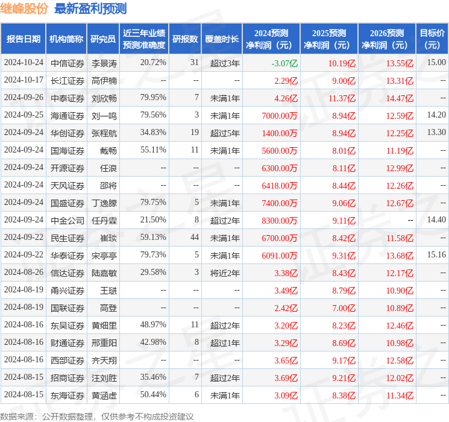
Task: Select the 覆盖时长 column header
Action: click(222, 39)
